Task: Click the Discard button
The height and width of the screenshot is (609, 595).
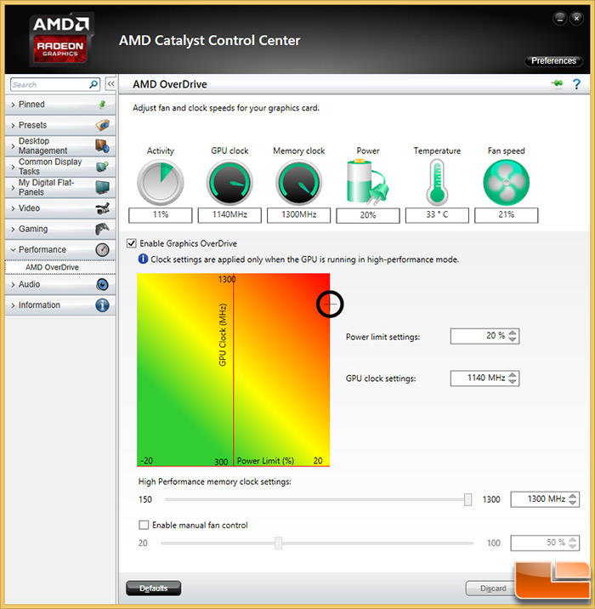Action: pos(492,589)
